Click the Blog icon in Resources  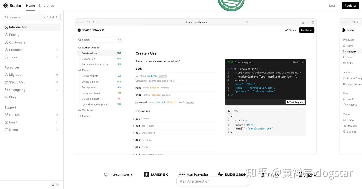point(7,97)
